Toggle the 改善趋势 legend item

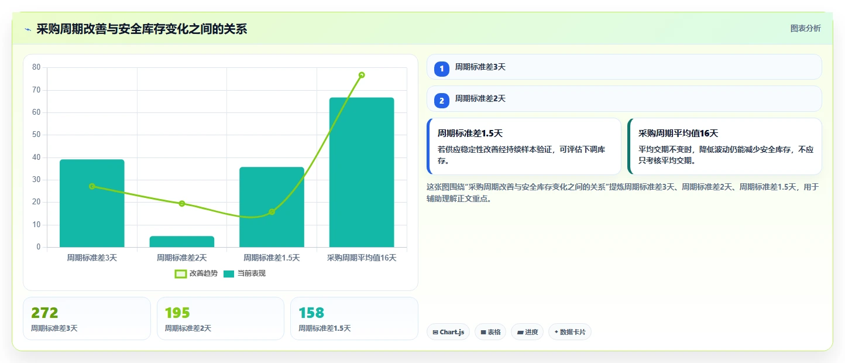[x=196, y=273]
